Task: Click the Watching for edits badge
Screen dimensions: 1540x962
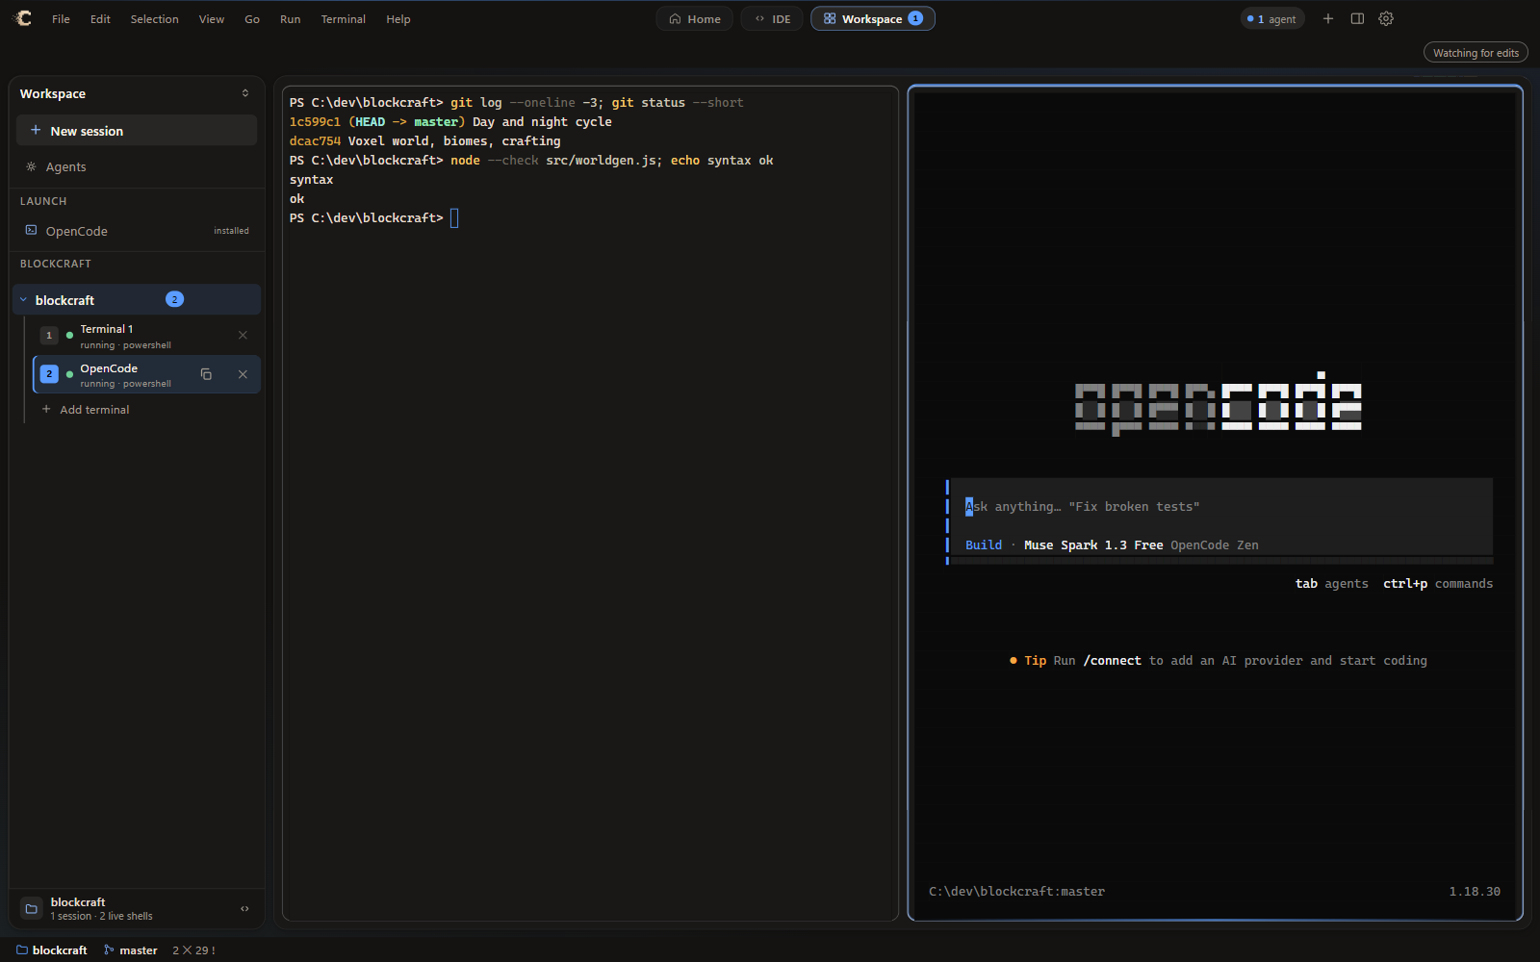Action: tap(1476, 53)
